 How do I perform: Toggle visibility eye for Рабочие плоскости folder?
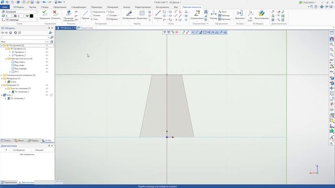pyautogui.click(x=47, y=58)
